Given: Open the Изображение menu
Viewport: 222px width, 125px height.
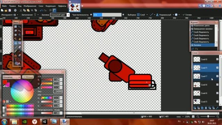Looking at the screenshot, I should 30,6.
